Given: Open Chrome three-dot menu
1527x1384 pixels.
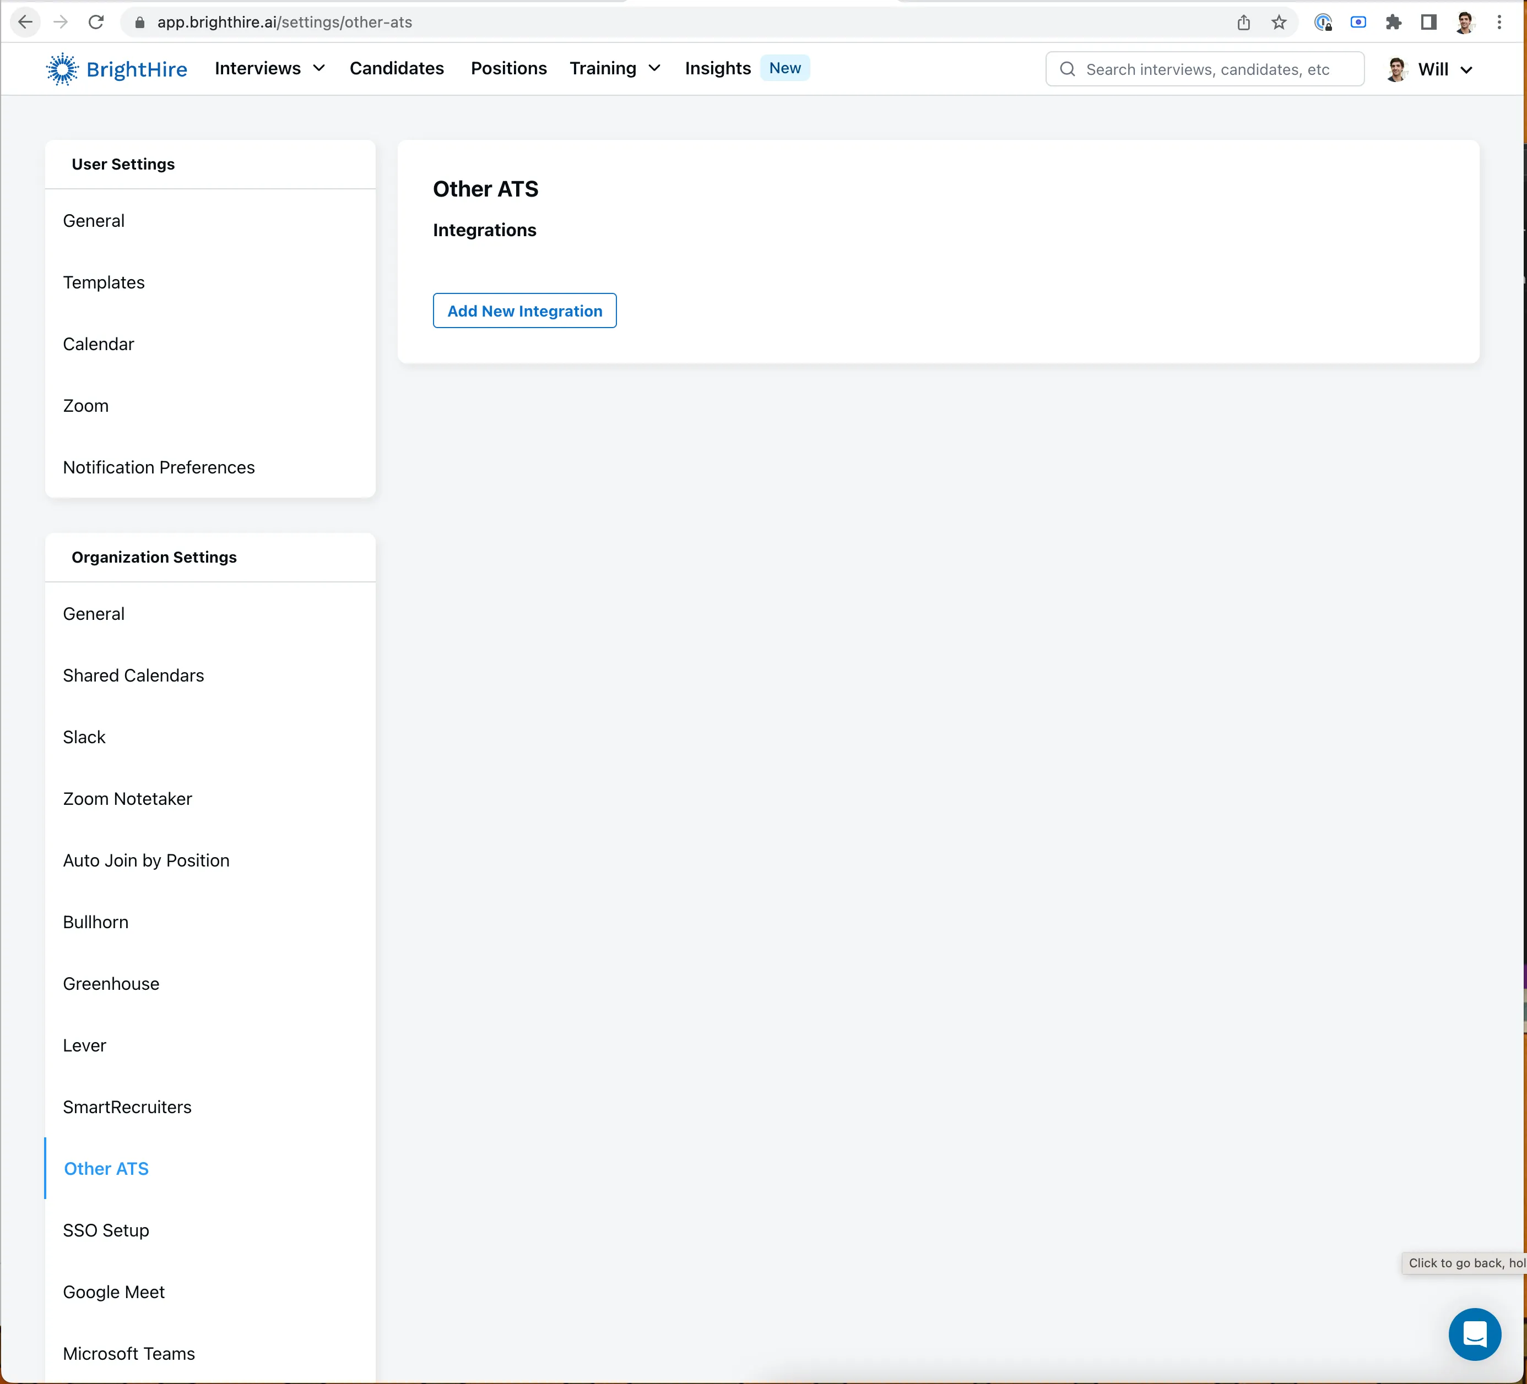Looking at the screenshot, I should coord(1499,22).
